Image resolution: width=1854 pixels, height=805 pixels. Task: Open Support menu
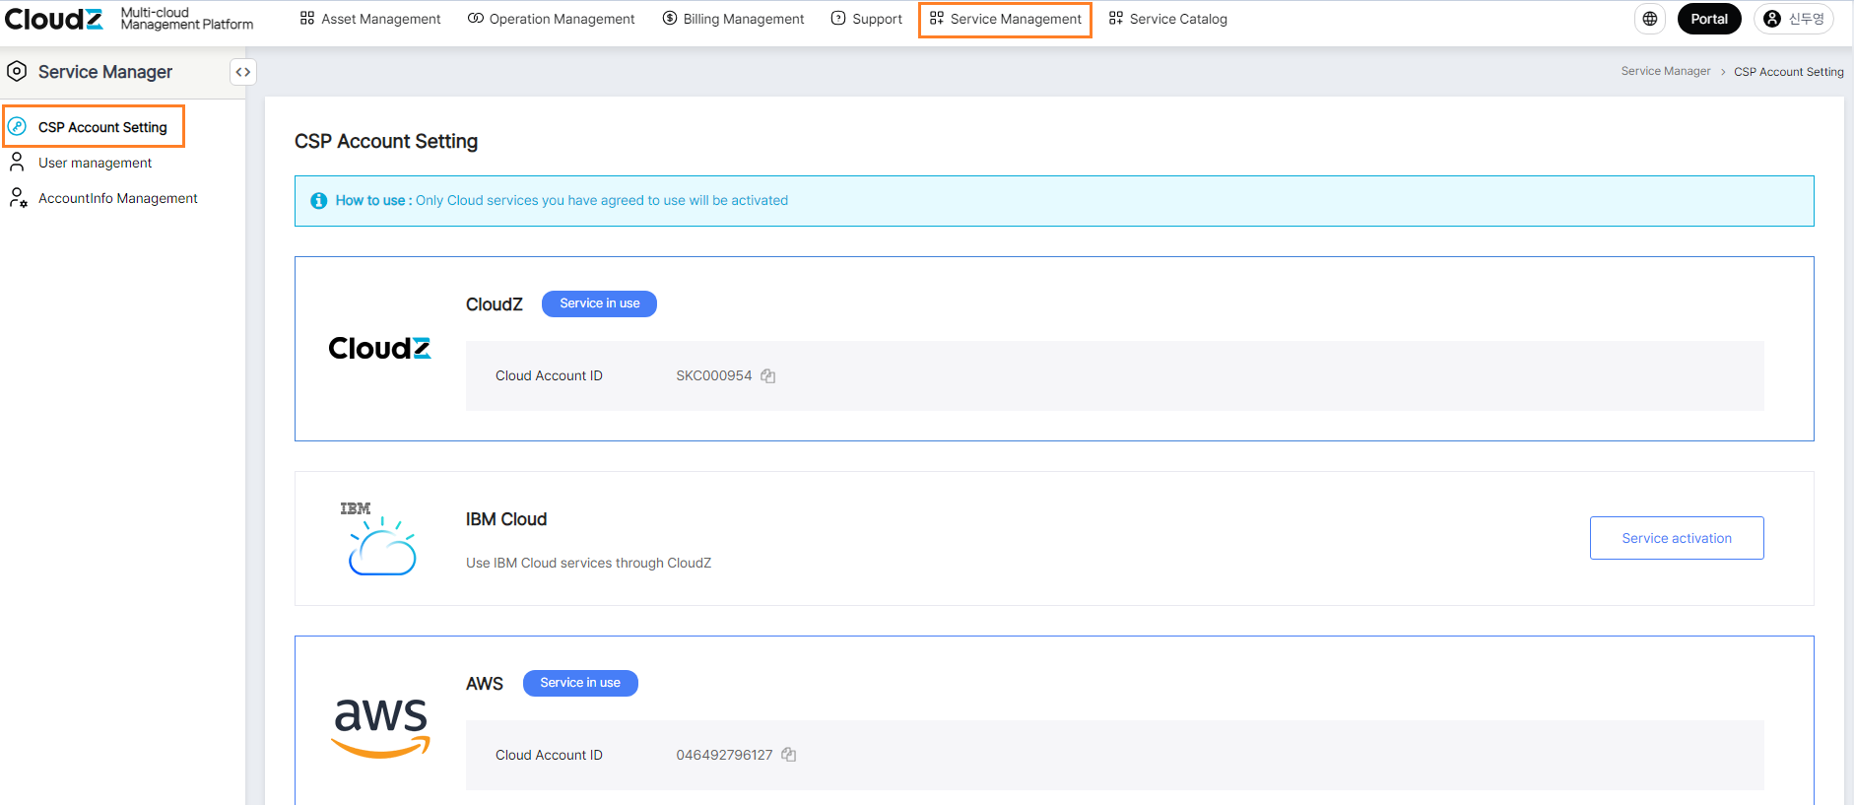[867, 19]
